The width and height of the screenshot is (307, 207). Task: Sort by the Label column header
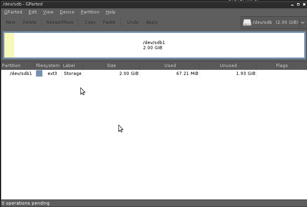point(72,65)
